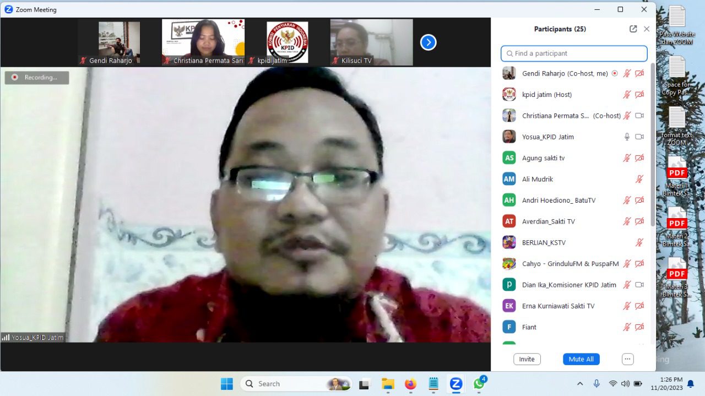Toggle Gendi Raharjo's muted microphone icon
This screenshot has height=396, width=705.
(627, 73)
